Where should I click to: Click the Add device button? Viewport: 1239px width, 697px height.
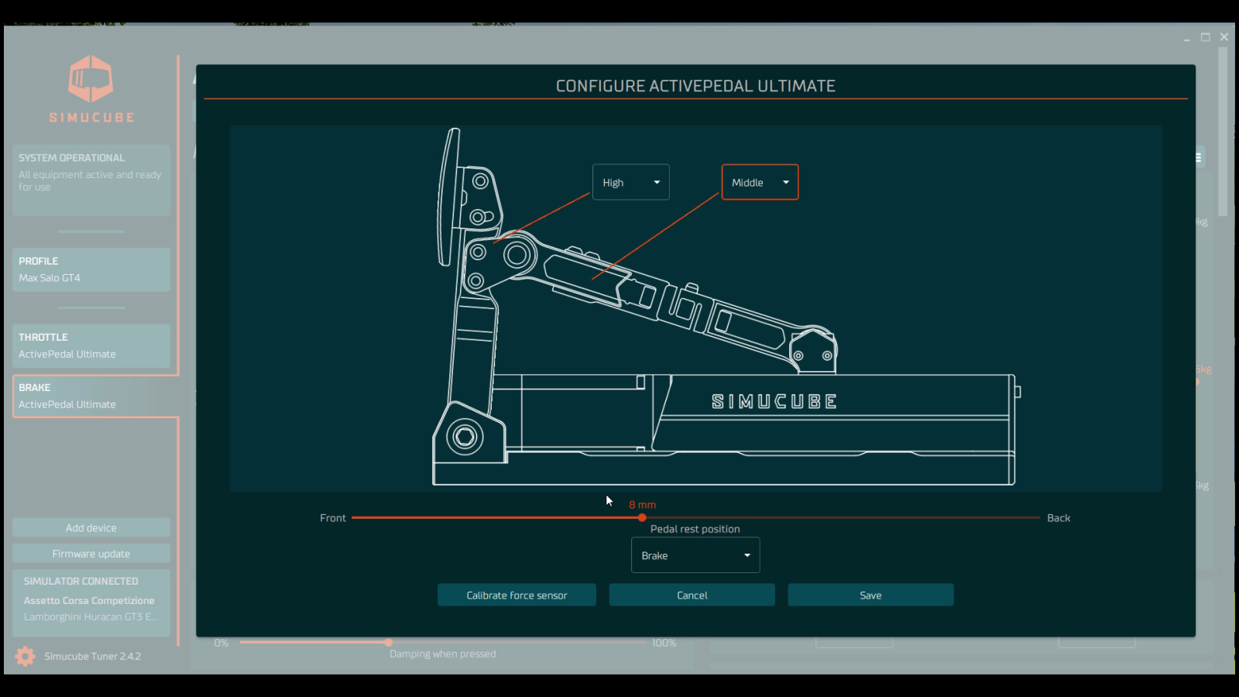tap(91, 527)
